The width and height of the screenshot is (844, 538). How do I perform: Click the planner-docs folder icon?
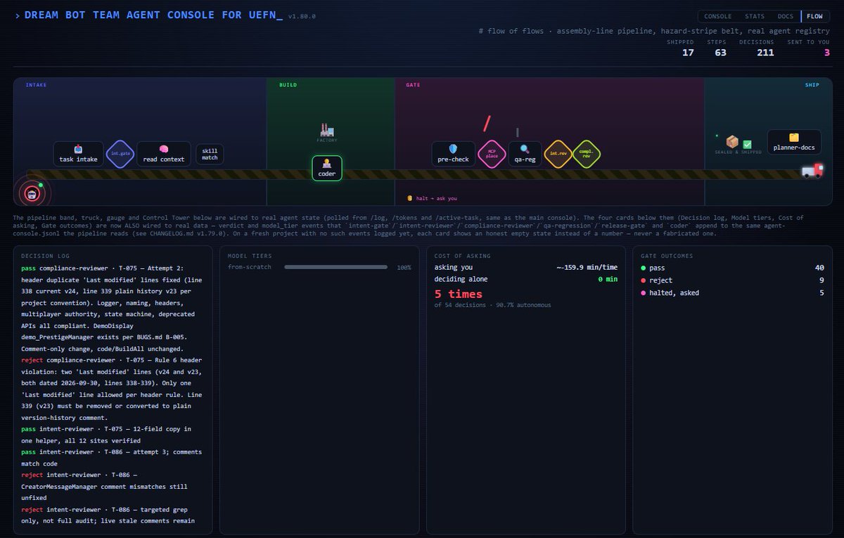point(794,138)
